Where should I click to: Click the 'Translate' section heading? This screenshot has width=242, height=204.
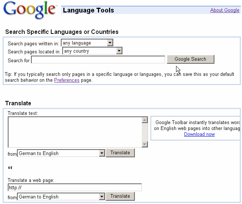[18, 103]
